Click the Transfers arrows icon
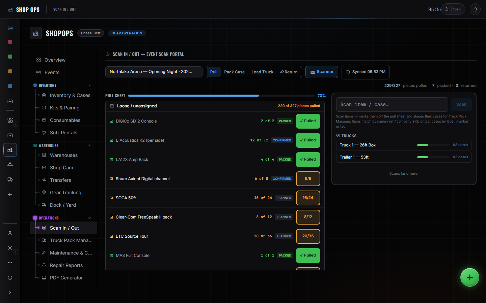486x303 pixels. tap(44, 180)
